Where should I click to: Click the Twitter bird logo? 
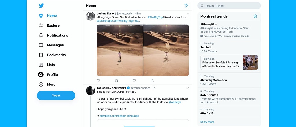click(x=41, y=6)
